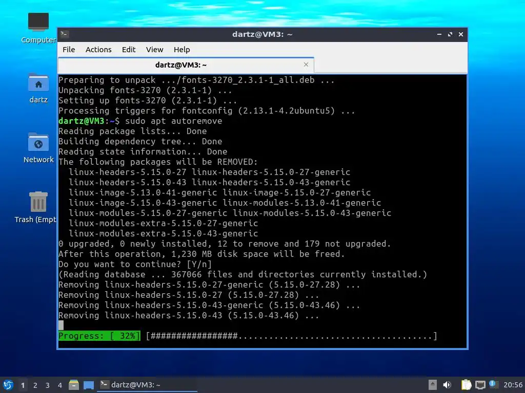Click 'Removing linux-headers-5.15.0-43-generic' line
This screenshot has width=525, height=393.
click(209, 305)
